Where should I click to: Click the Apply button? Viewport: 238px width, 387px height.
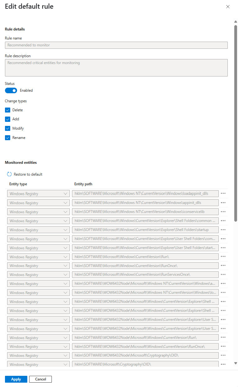pyautogui.click(x=16, y=379)
